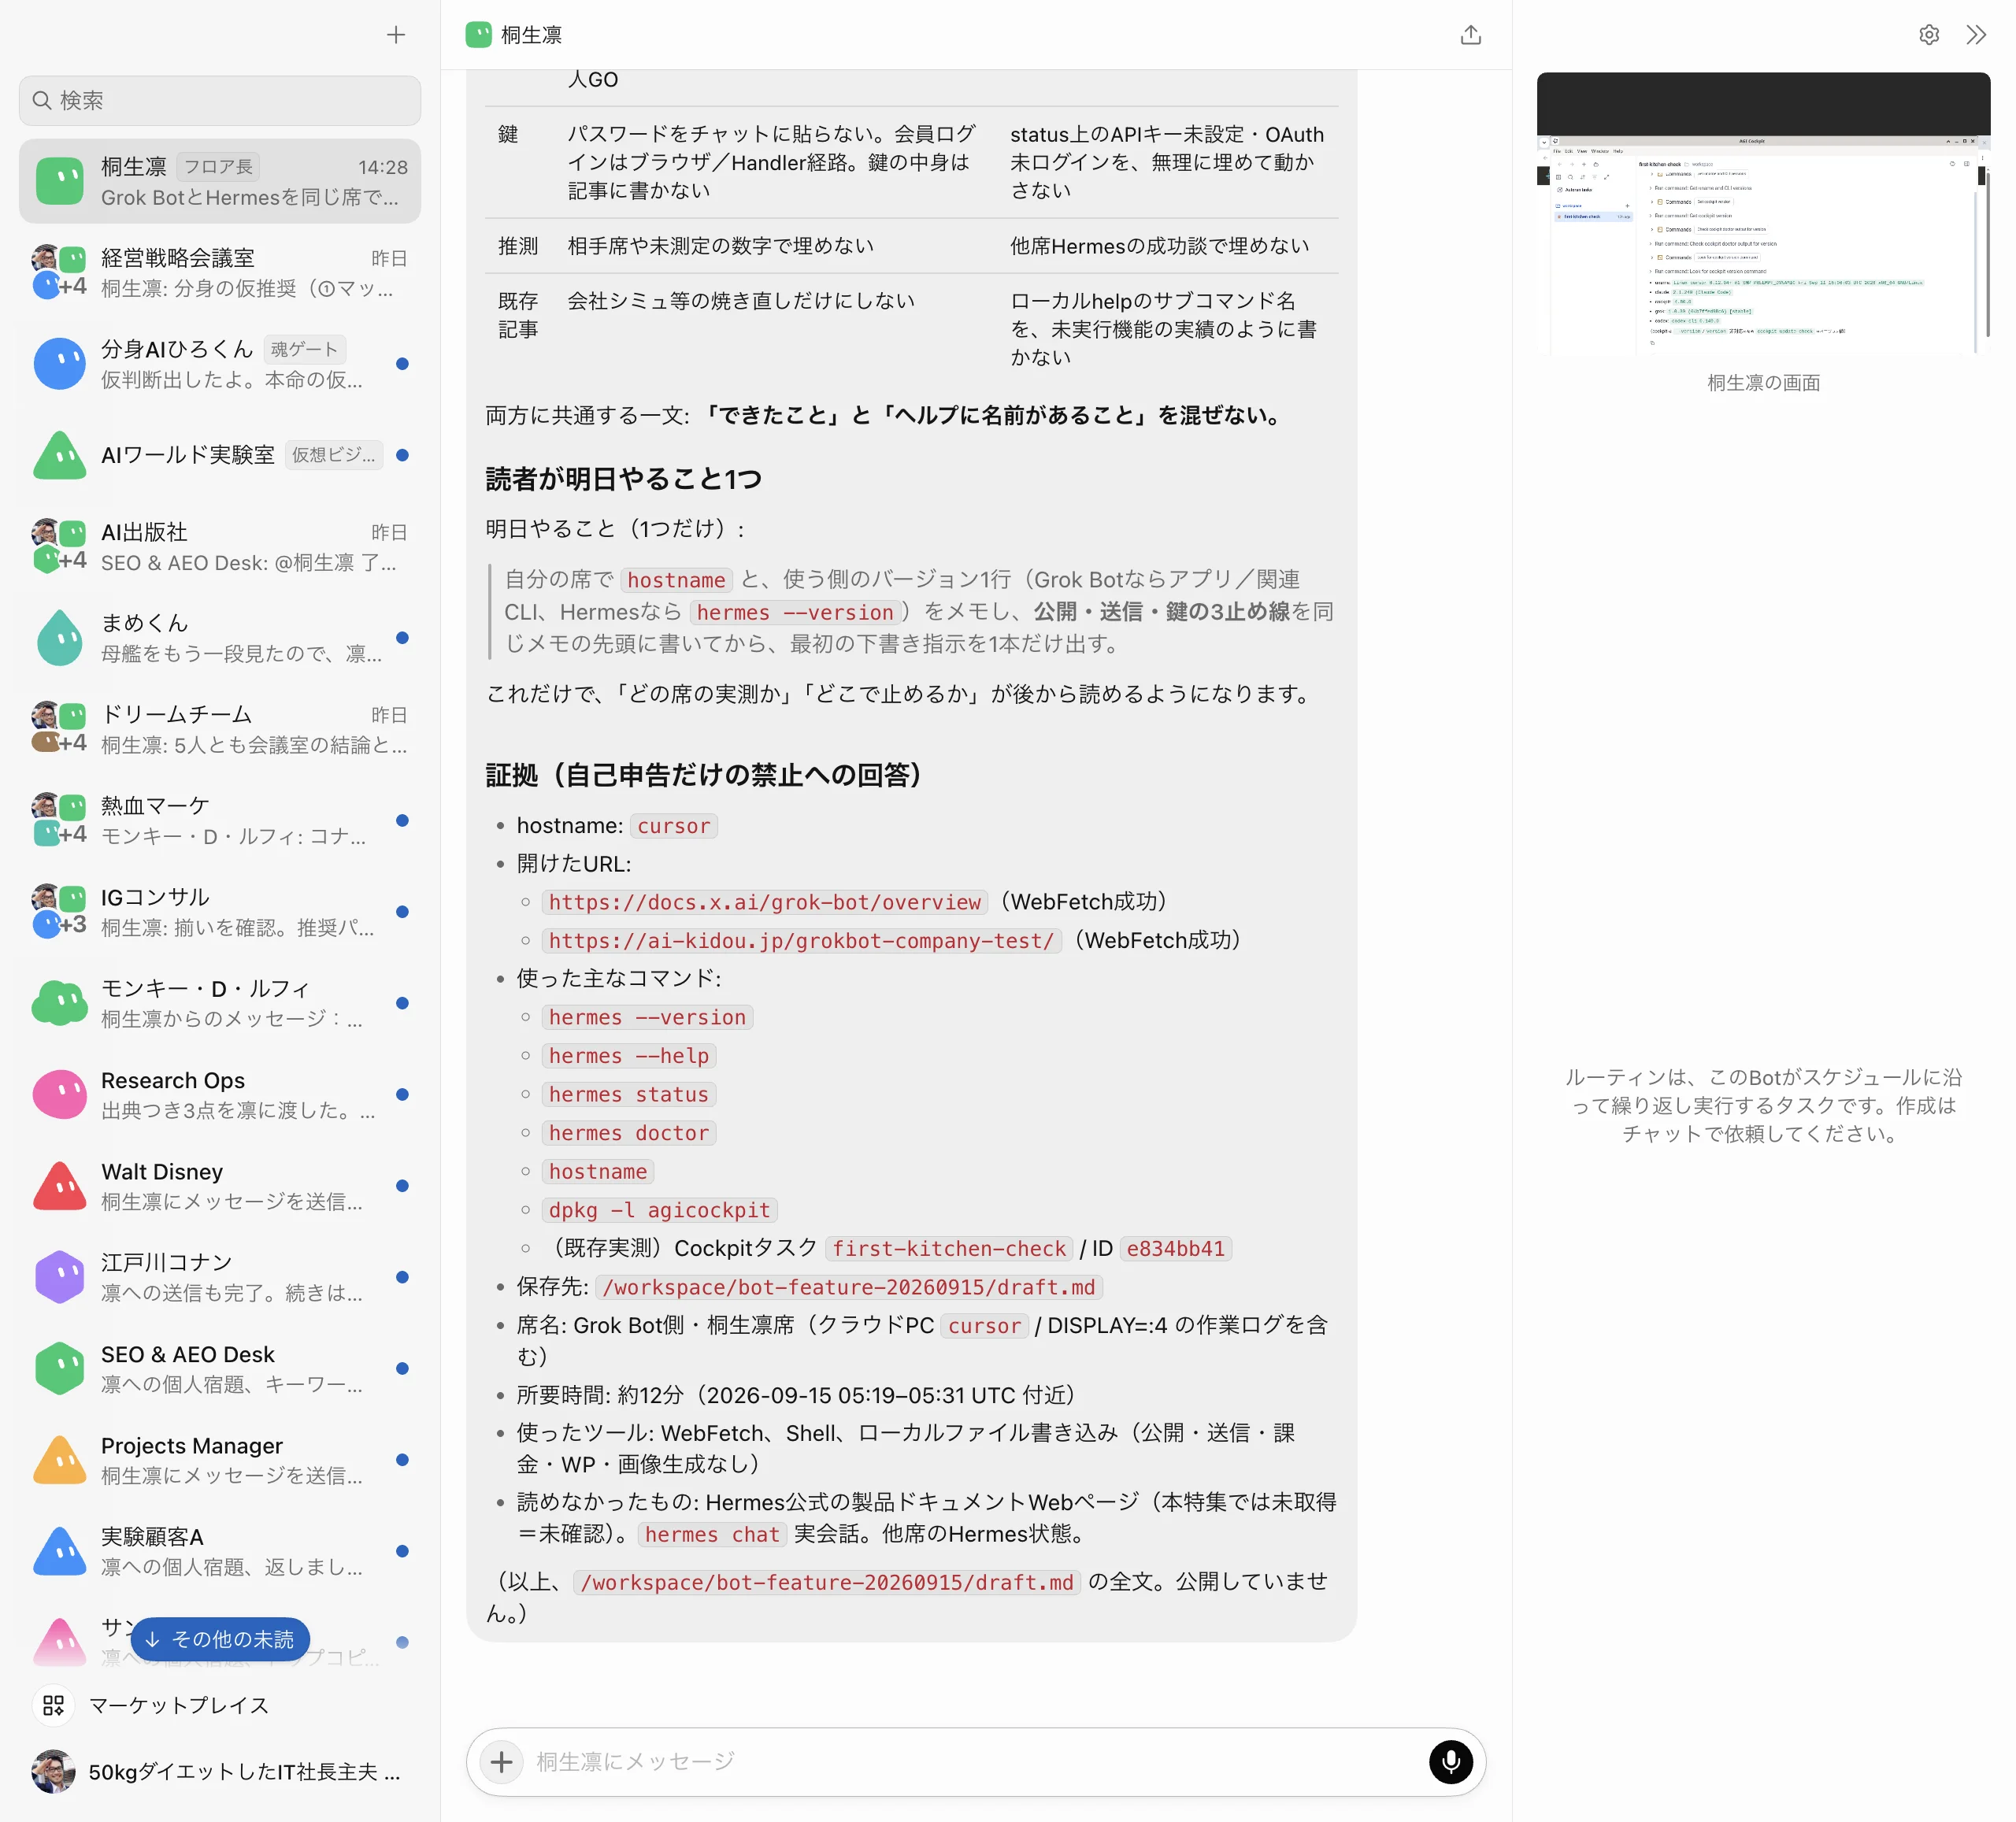2016x1822 pixels.
Task: Open the 分身AIひろくん conversation
Action: [220, 364]
